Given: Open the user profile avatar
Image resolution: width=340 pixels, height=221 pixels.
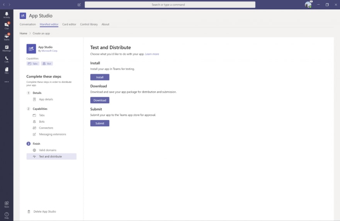Looking at the screenshot, I should tap(308, 5).
